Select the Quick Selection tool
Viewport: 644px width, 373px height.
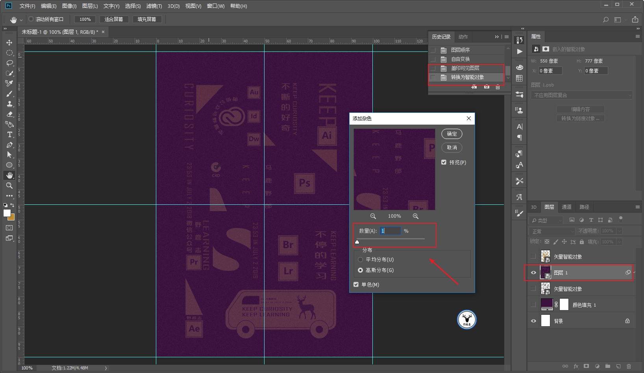(9, 73)
